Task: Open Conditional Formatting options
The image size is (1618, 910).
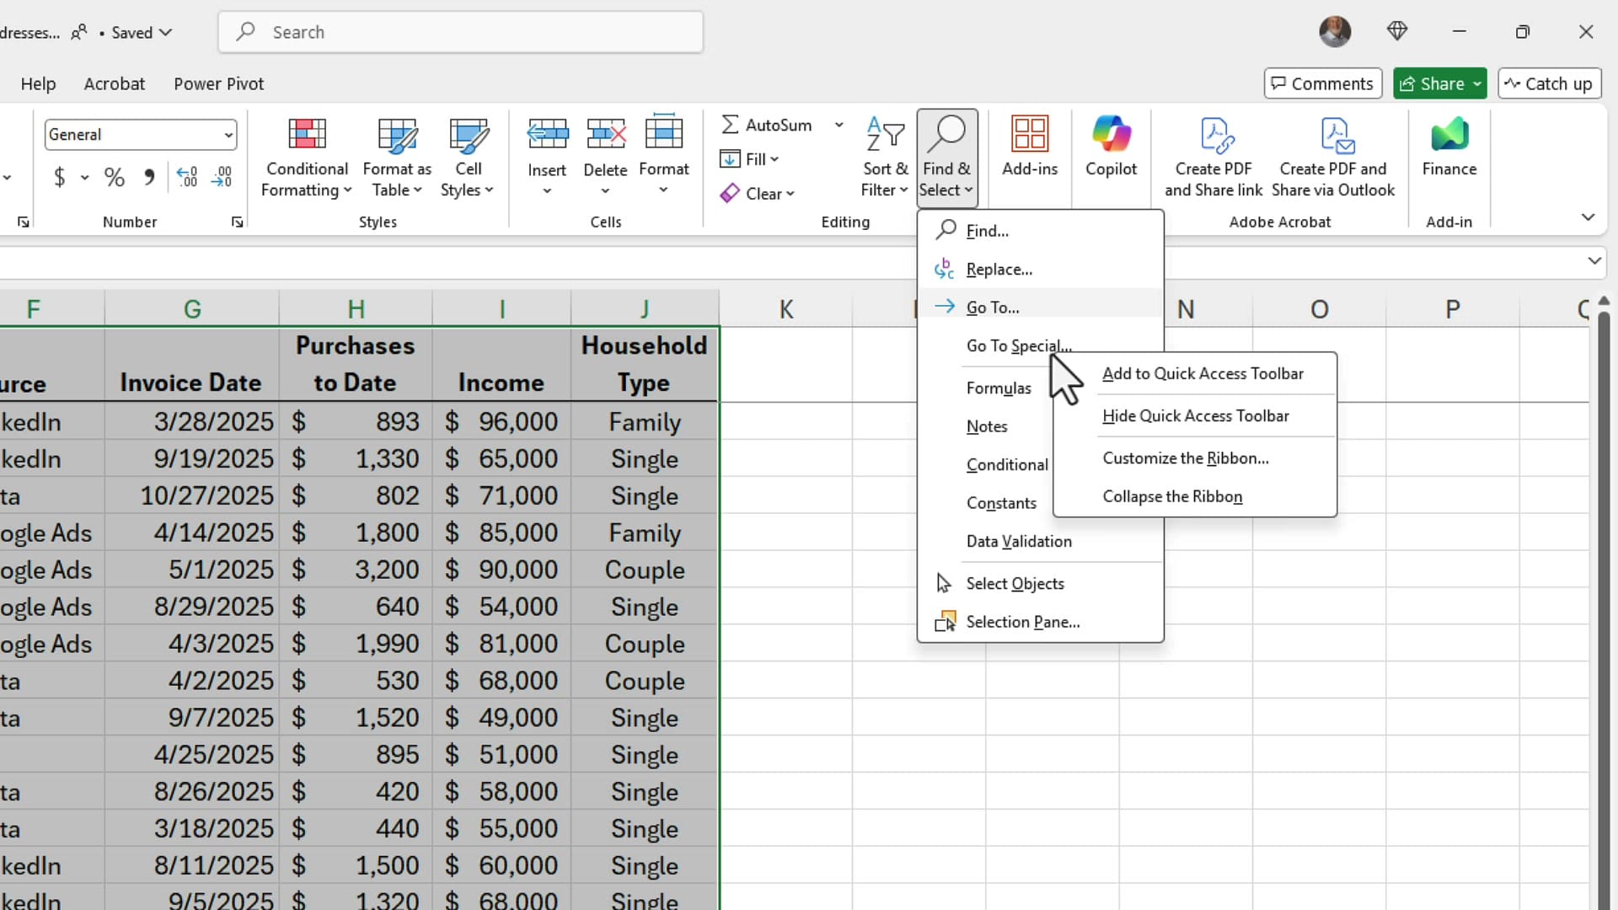Action: pyautogui.click(x=306, y=157)
